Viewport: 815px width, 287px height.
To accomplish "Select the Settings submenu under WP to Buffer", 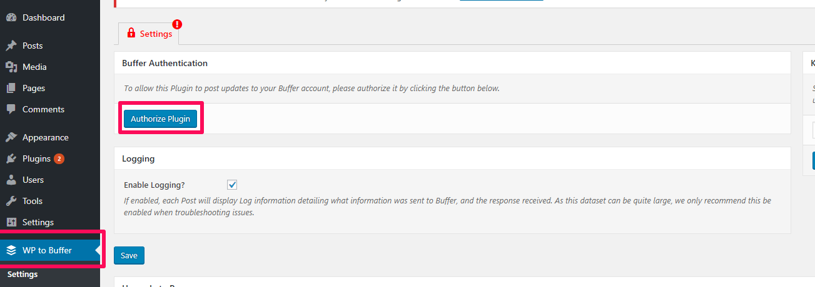I will click(x=23, y=274).
